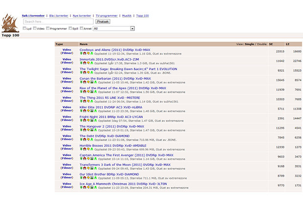
Task: Enable the Lyd checkbox
Action: [24, 28]
